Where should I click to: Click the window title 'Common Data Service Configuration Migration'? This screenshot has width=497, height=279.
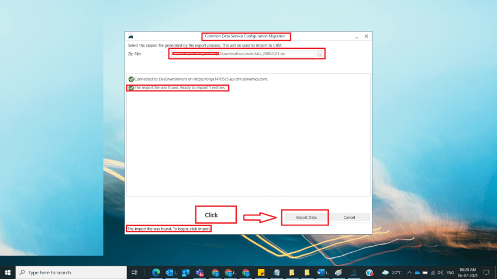(245, 36)
